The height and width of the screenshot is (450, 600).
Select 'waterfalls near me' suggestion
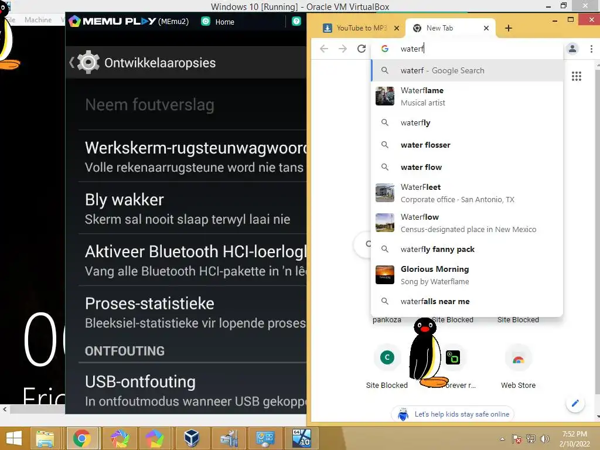coord(467,301)
